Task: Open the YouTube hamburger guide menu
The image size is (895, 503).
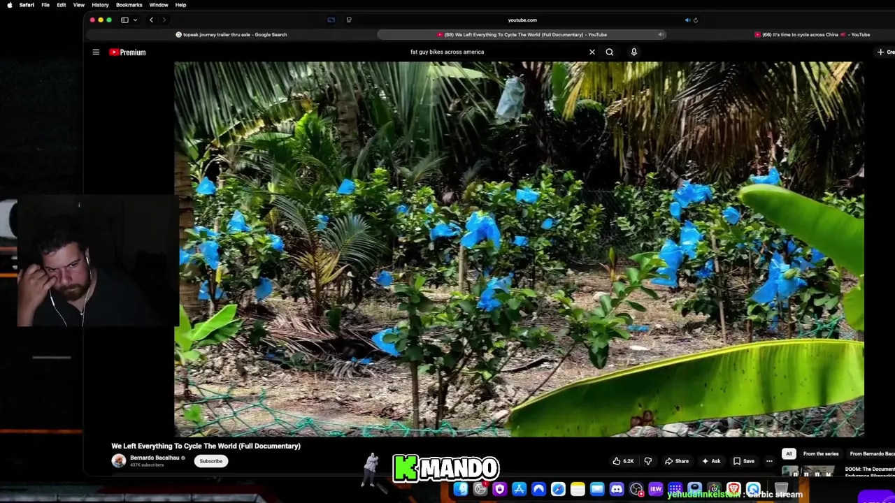Action: tap(96, 52)
